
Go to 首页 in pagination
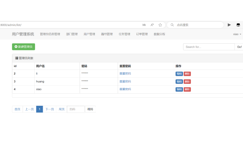click(17, 109)
